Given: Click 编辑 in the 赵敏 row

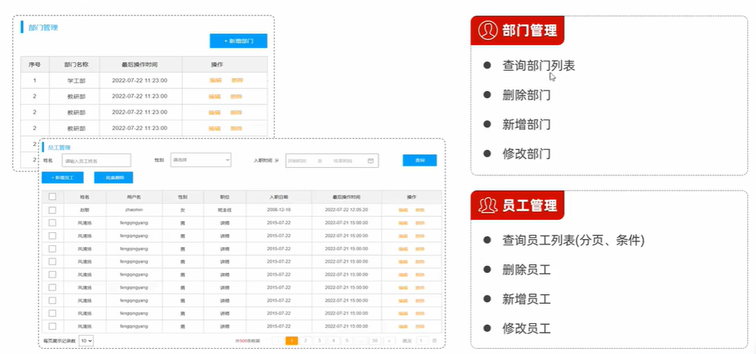Looking at the screenshot, I should click(x=403, y=210).
